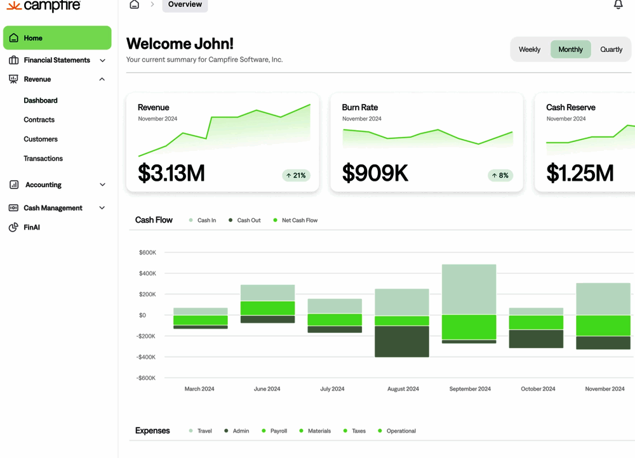
Task: Open FinAI from the sidebar icon
Action: [13, 227]
